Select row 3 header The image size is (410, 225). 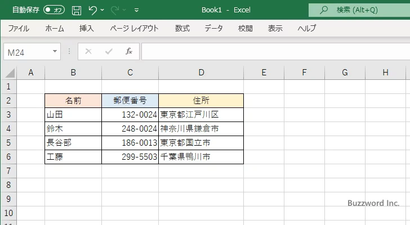8,115
